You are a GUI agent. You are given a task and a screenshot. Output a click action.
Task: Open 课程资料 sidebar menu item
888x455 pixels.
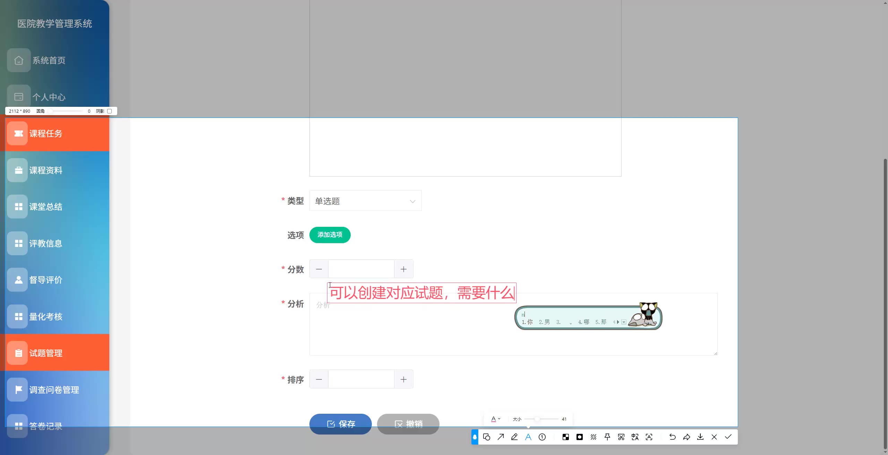[x=46, y=170]
